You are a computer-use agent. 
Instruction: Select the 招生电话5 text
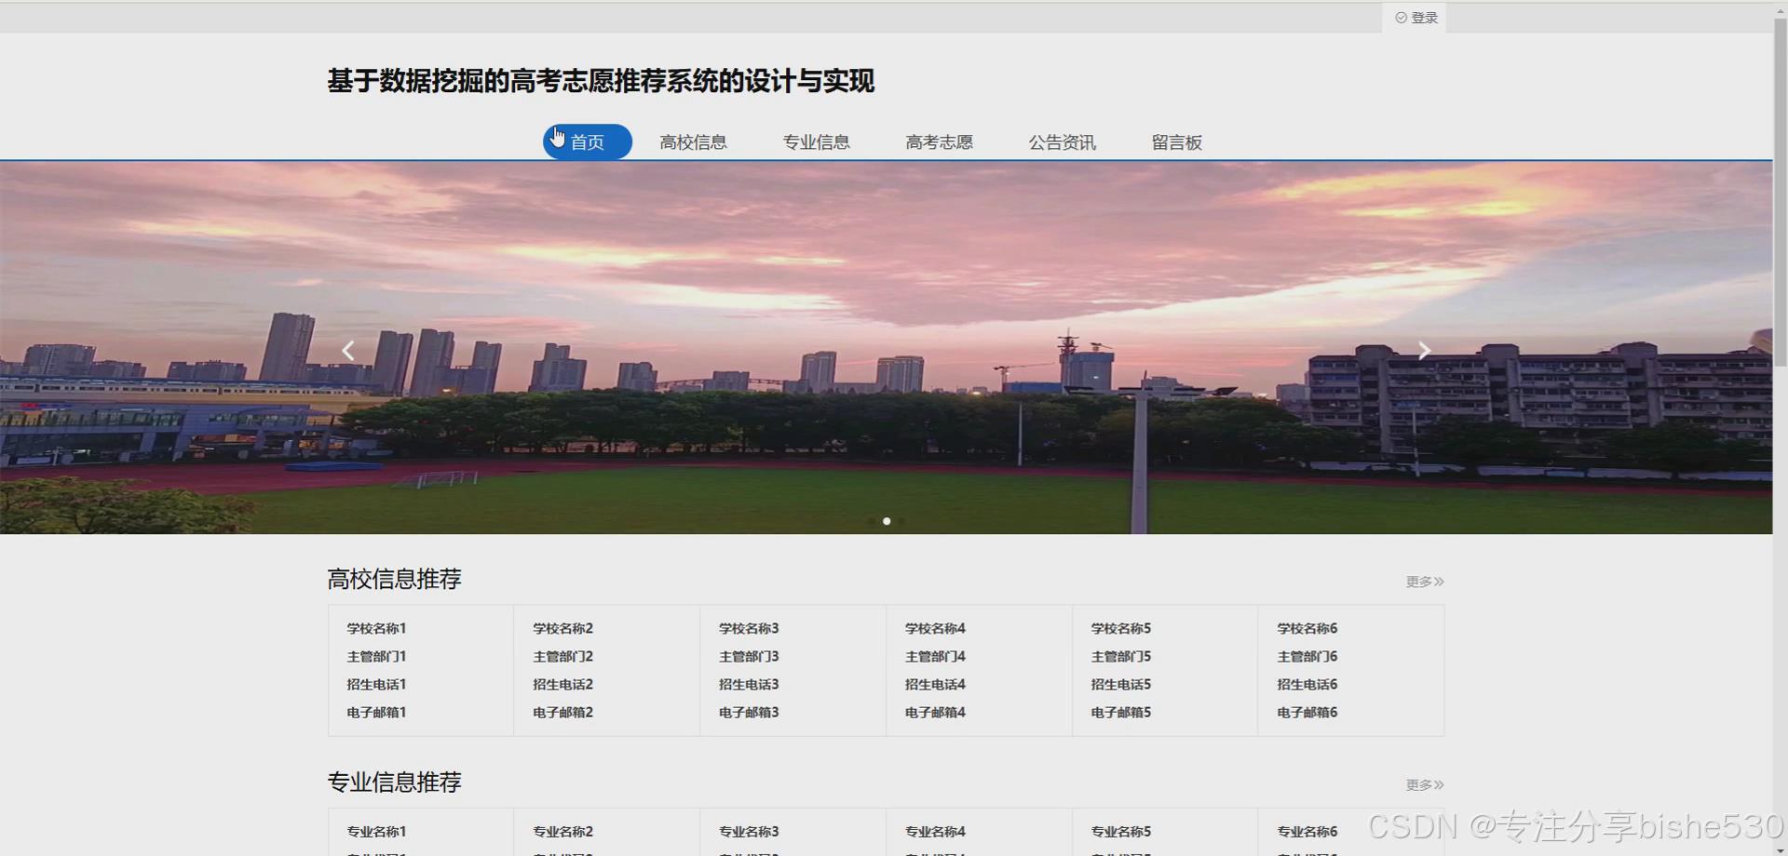[x=1121, y=685]
